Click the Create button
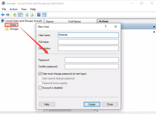 click(92, 104)
